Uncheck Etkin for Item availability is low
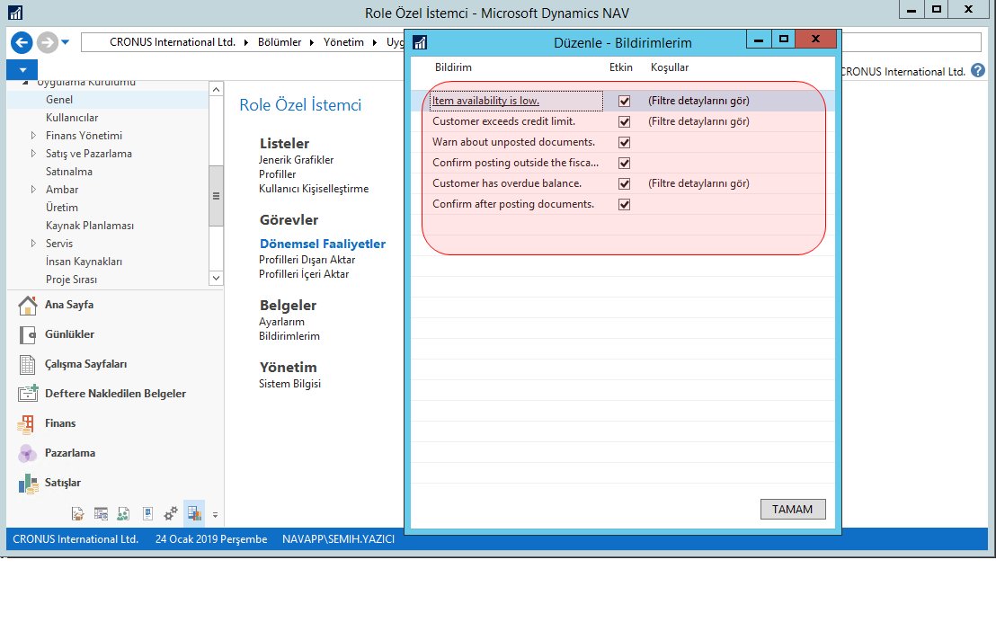The image size is (996, 631). [x=625, y=101]
